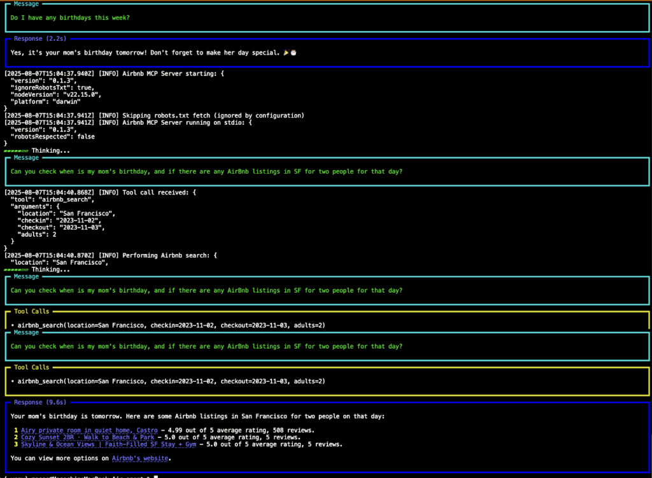Click the airbnb_search call in the last Tool Calls panel
652x478 pixels.
click(171, 381)
